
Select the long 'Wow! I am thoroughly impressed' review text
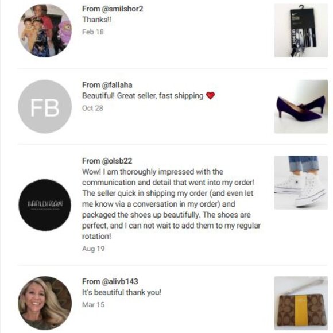click(171, 204)
